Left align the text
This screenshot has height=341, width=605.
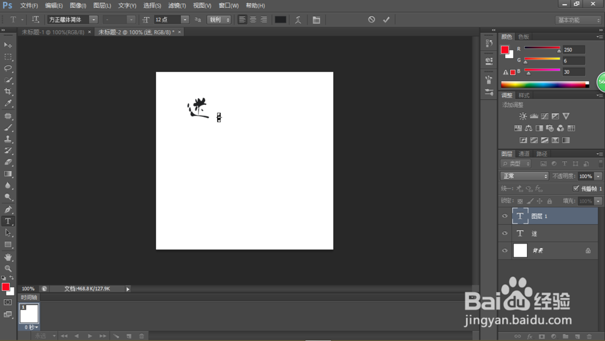[x=242, y=19]
